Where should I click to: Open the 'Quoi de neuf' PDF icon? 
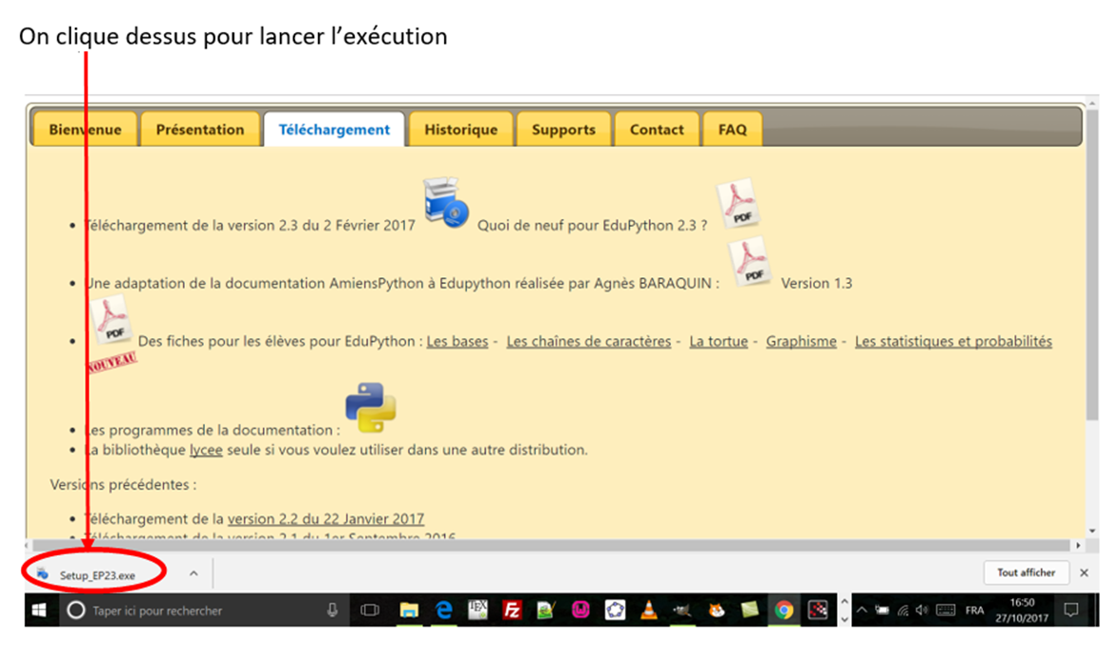click(736, 203)
